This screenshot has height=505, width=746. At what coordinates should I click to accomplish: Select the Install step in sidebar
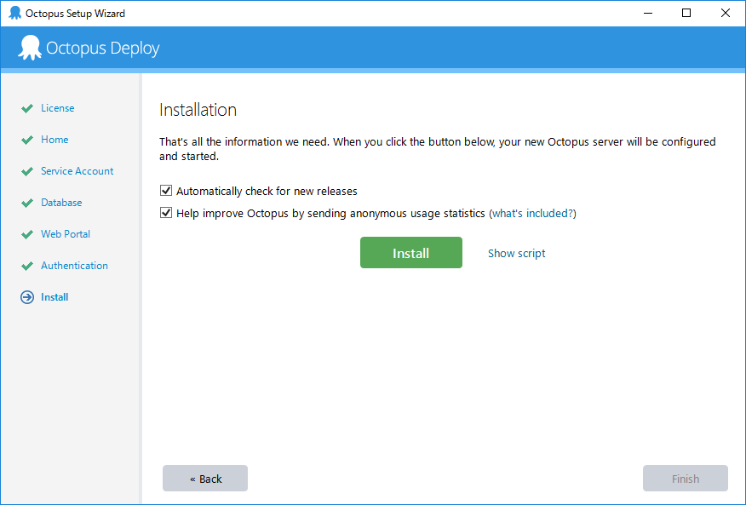55,297
